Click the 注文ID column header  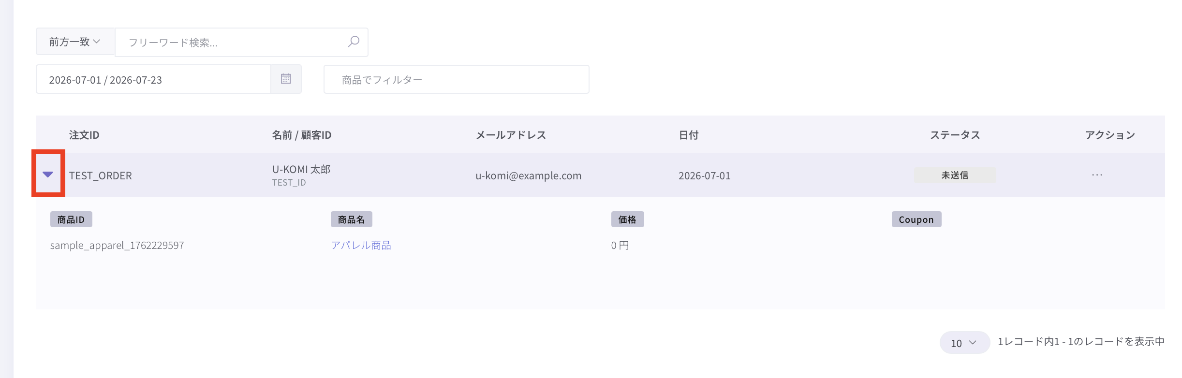pos(84,135)
